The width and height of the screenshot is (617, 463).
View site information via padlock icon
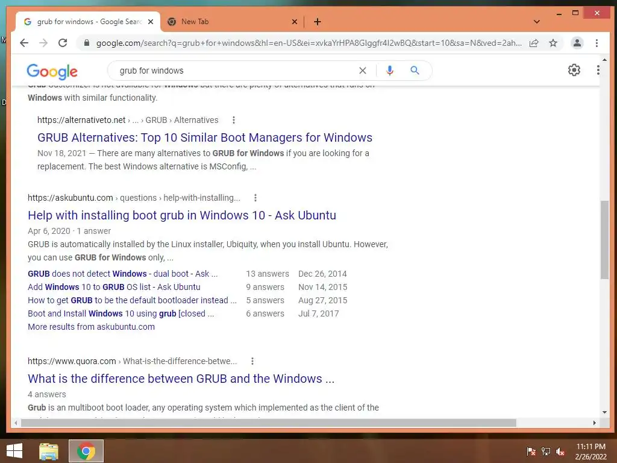click(87, 43)
